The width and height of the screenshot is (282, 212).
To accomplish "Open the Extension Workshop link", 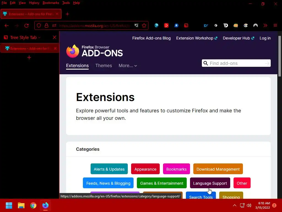I will 197,38.
